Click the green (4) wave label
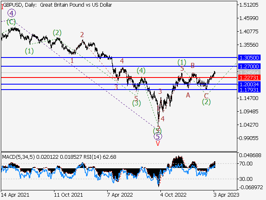 (141, 70)
